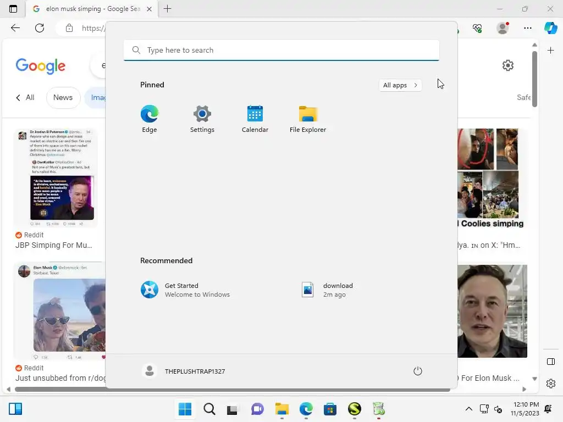
Task: Open the 12:10 PM clock and date
Action: pyautogui.click(x=525, y=409)
